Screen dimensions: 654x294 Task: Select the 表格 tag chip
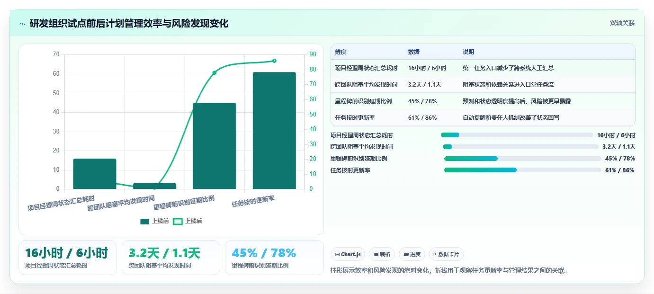382,254
